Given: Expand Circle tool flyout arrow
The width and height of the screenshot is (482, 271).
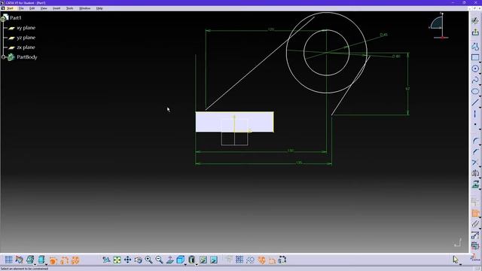Looking at the screenshot, I should tap(480, 73).
